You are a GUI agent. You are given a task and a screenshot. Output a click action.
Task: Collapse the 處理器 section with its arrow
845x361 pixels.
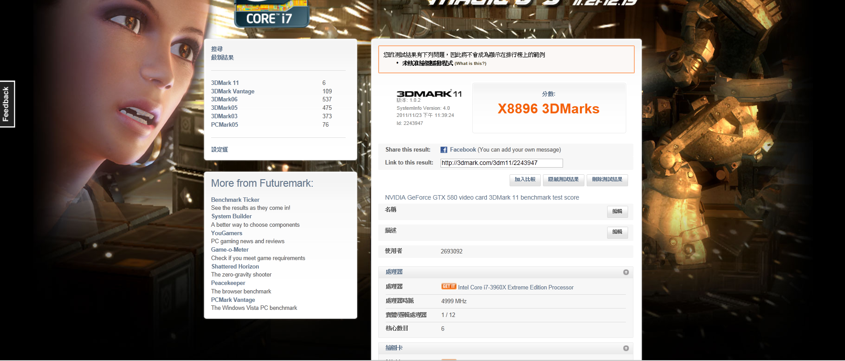click(626, 272)
